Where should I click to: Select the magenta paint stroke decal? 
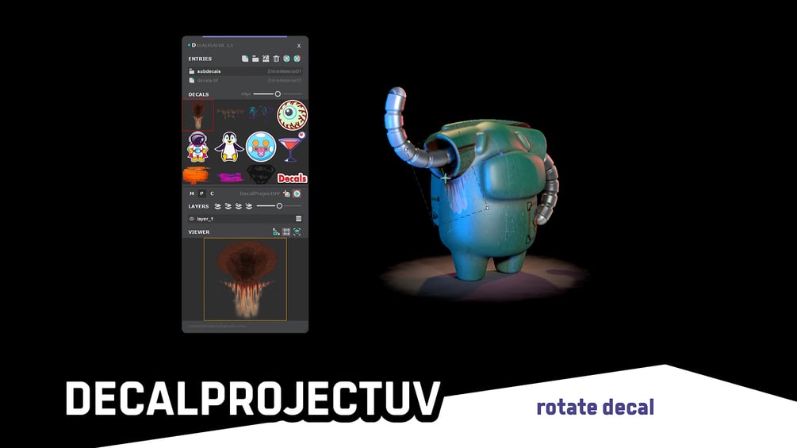tap(229, 177)
